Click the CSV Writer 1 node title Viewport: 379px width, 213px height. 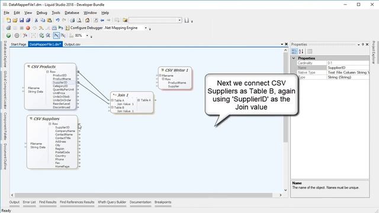[176, 70]
